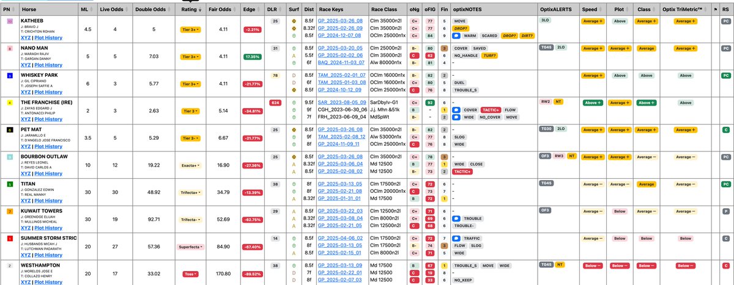Screen dimensions: 734x285
Task: Click TITAN's green number 5 icon
Action: point(9,184)
